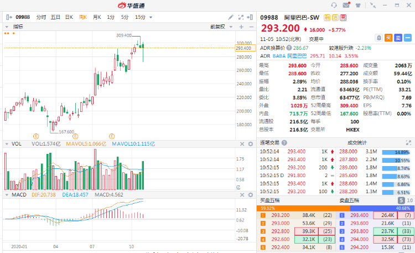Click the skin theme shirt icon
415x253 pixels.
point(358,6)
